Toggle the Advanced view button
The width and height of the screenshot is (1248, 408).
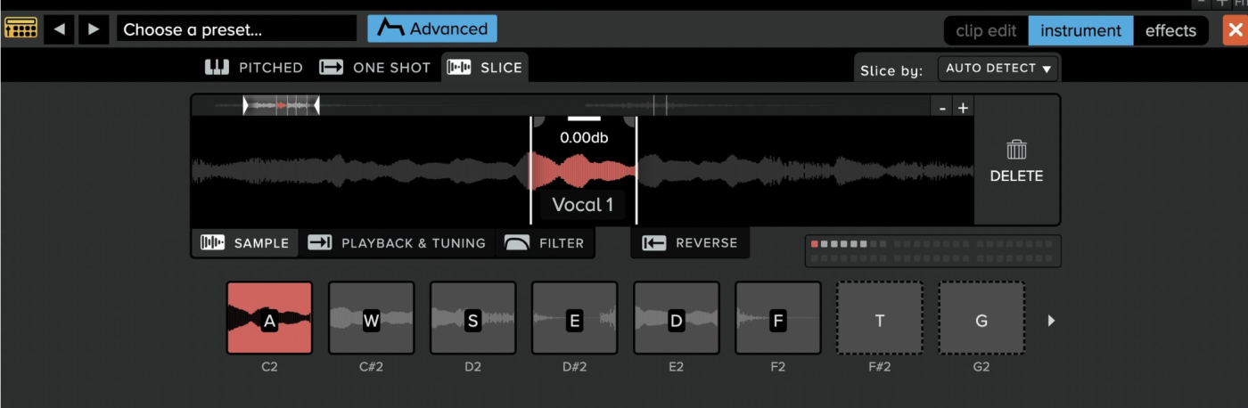coord(432,29)
